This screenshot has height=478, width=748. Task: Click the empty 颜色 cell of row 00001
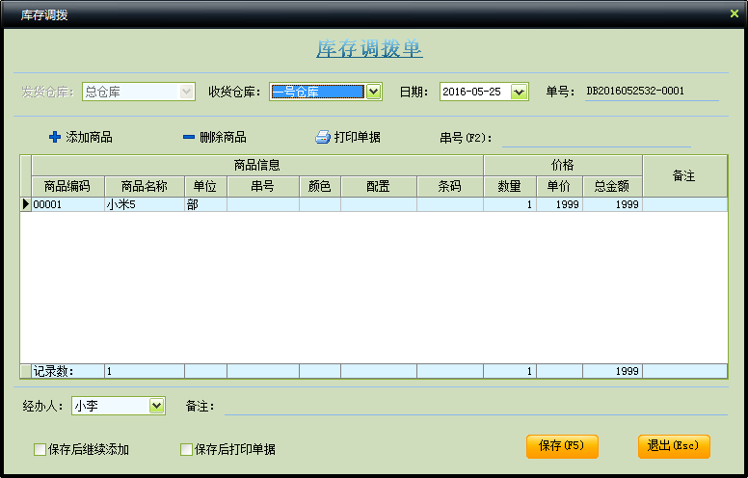pos(320,204)
